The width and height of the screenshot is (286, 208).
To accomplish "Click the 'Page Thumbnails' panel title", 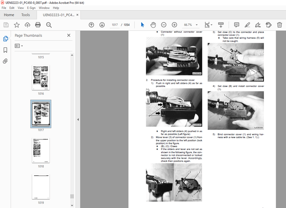I will pyautogui.click(x=28, y=35).
